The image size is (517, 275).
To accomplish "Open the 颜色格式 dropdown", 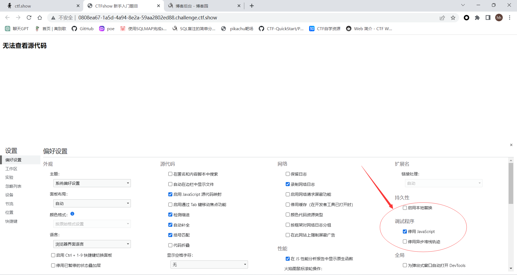I will click(92, 224).
